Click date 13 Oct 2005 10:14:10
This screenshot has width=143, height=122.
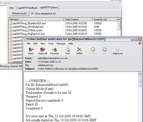click(x=76, y=27)
